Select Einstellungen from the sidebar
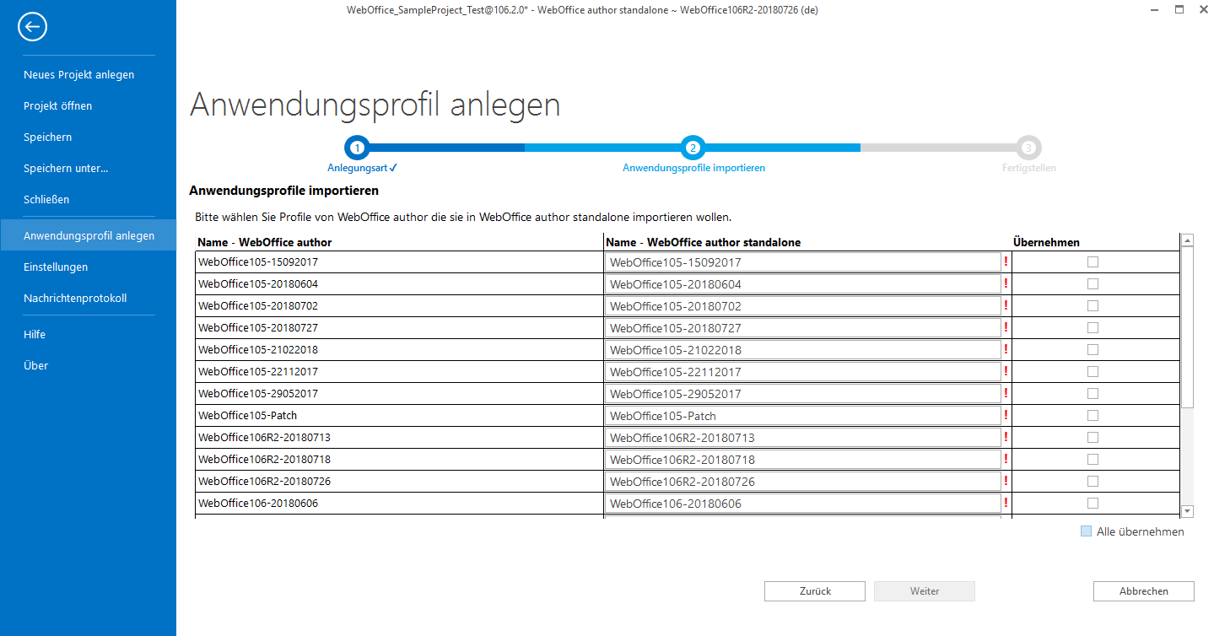The width and height of the screenshot is (1214, 636). [56, 267]
